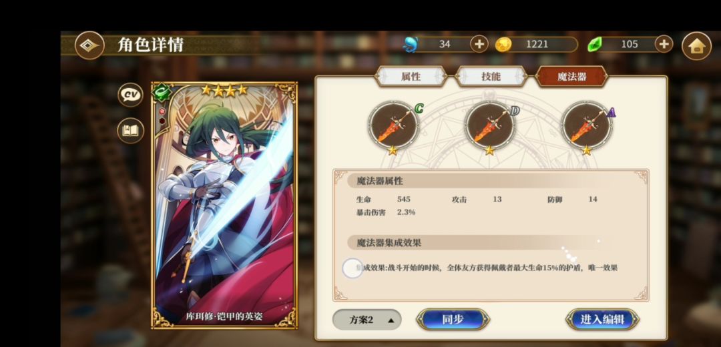The image size is (721, 347).
Task: Click the 同步 sync button
Action: (453, 320)
